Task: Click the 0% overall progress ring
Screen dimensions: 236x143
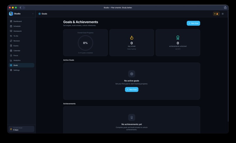Action: pyautogui.click(x=85, y=43)
